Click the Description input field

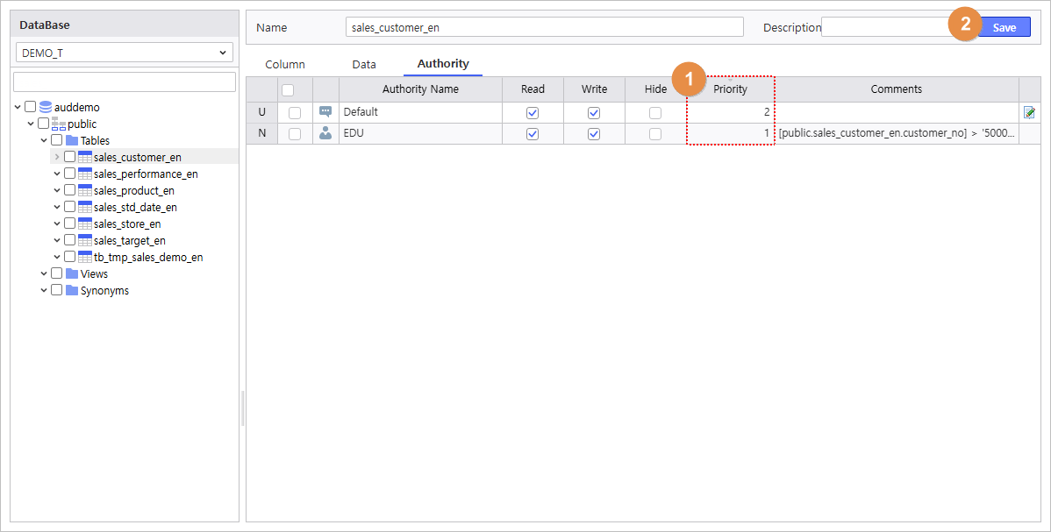[886, 27]
